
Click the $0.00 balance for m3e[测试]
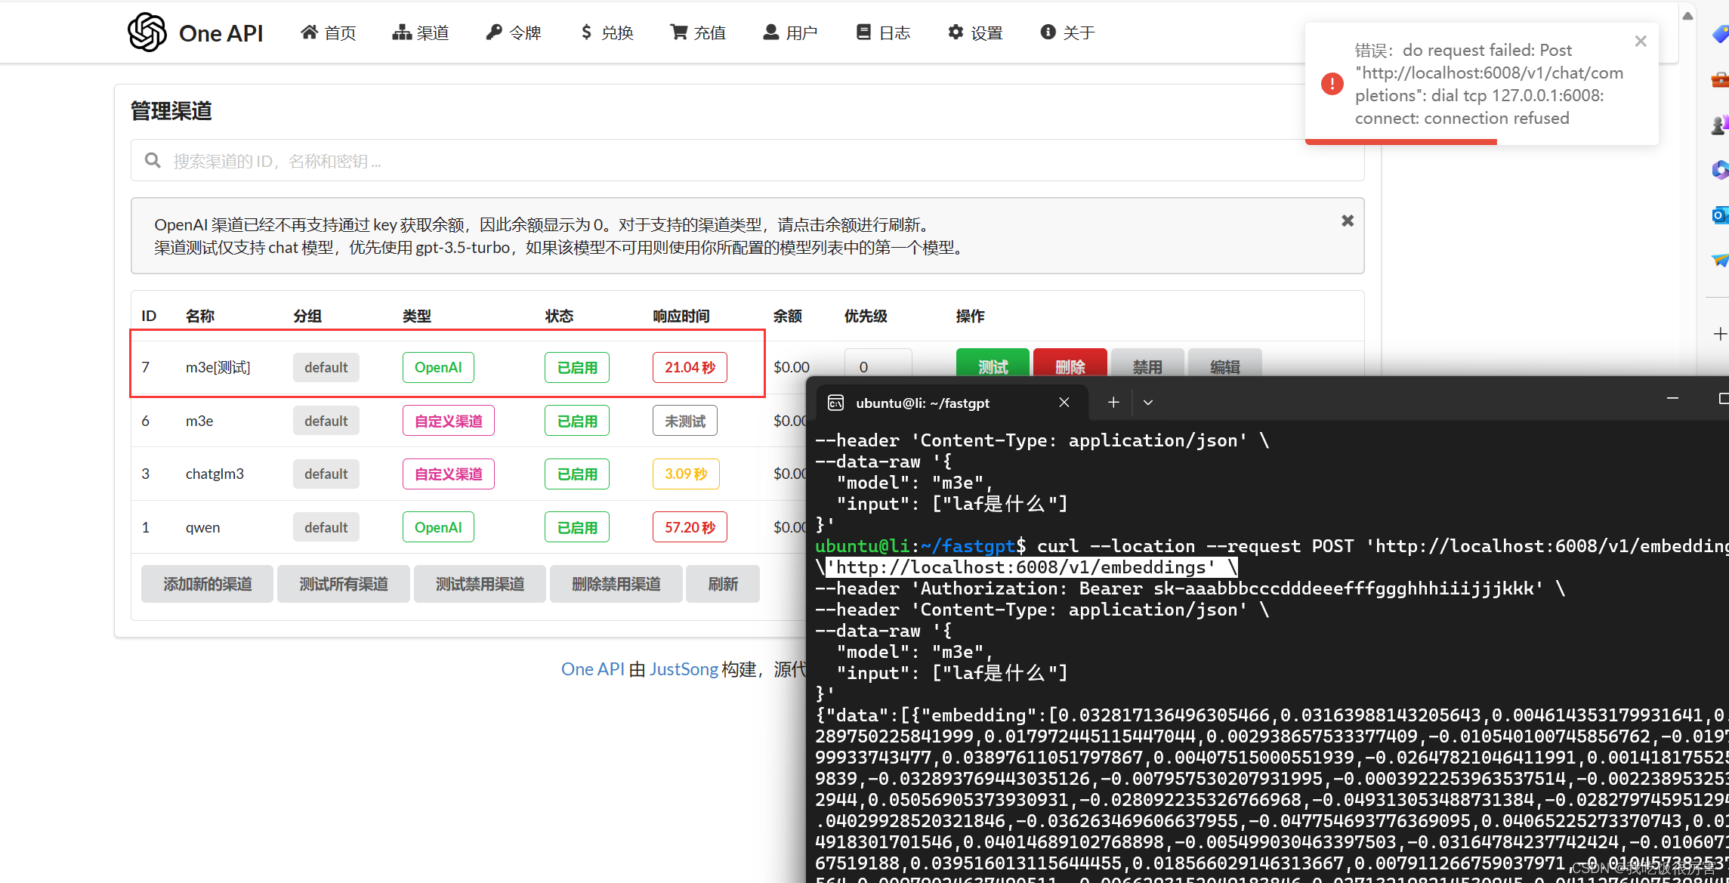(x=791, y=367)
